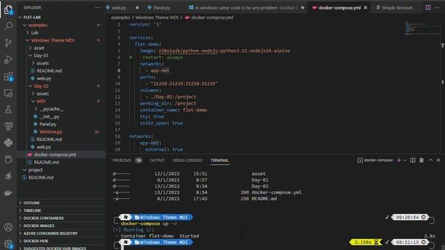445x250 pixels.
Task: Expand the Timeline section
Action: click(x=32, y=210)
